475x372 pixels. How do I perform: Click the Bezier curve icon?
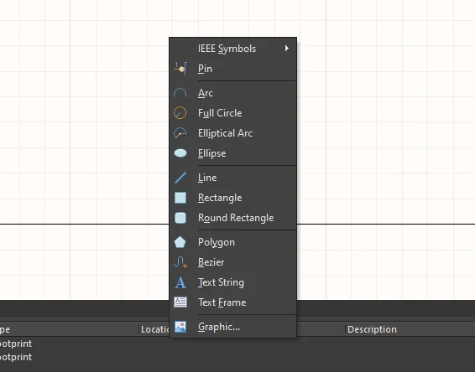coord(180,262)
